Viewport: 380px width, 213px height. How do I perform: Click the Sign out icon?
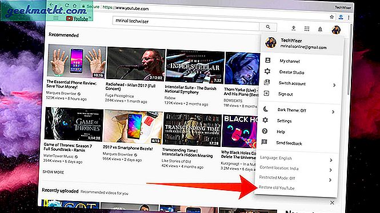[266, 93]
